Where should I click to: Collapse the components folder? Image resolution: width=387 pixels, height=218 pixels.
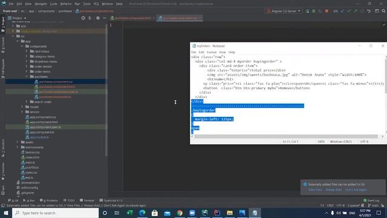coord(22,46)
